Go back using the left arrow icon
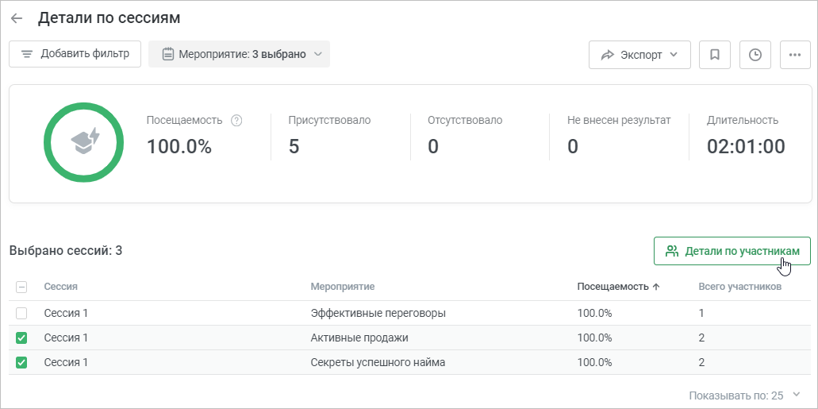The height and width of the screenshot is (409, 818). pos(17,18)
